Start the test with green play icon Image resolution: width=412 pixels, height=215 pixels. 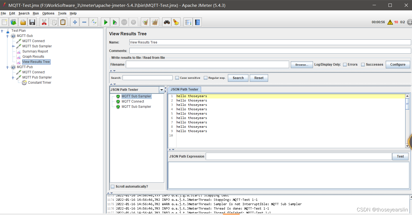pyautogui.click(x=105, y=22)
